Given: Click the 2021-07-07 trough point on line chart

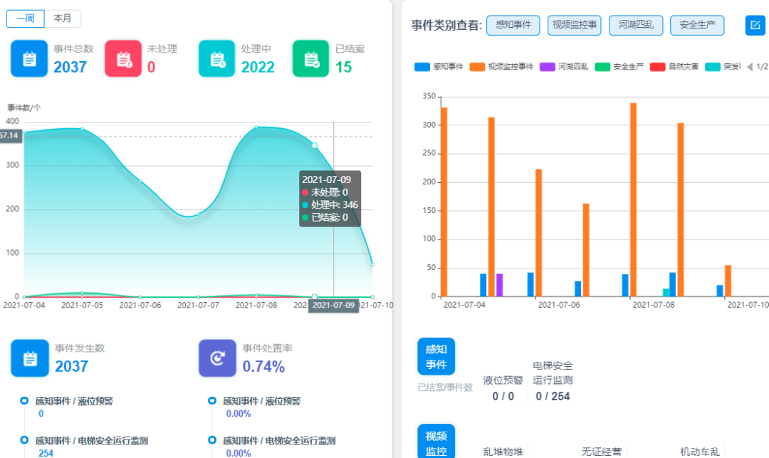Looking at the screenshot, I should pyautogui.click(x=198, y=214).
